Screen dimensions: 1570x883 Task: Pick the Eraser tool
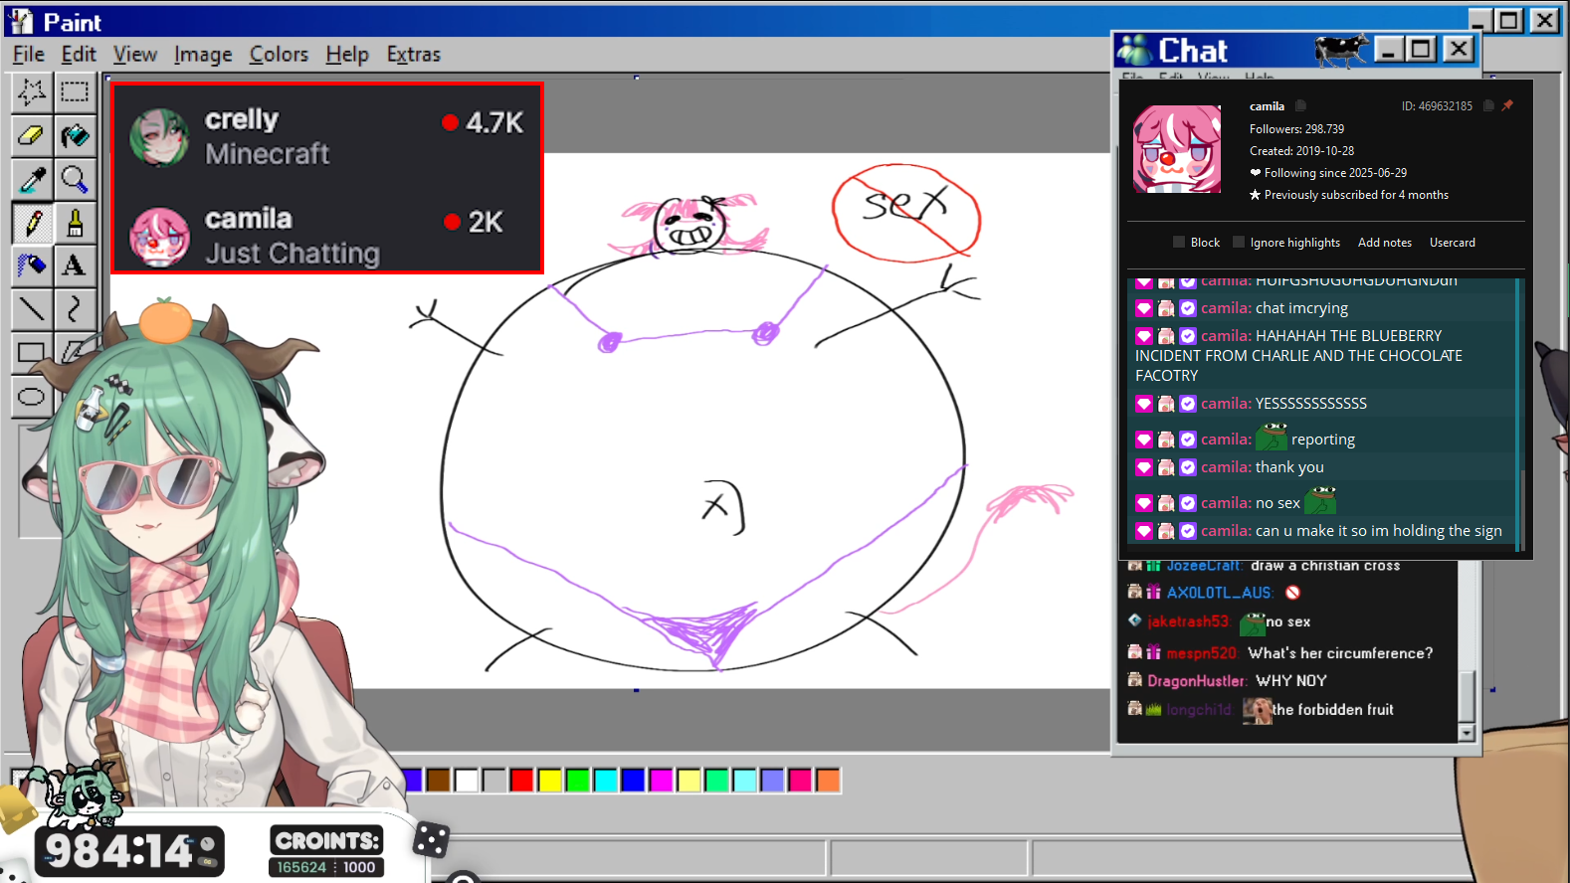pyautogui.click(x=32, y=135)
